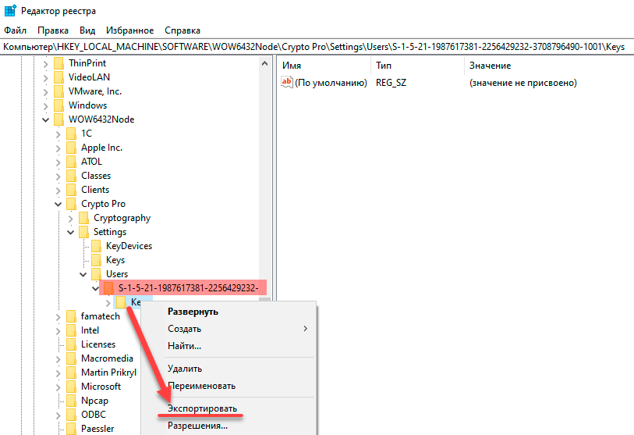Click the tree pane scroll-up arrow

click(x=265, y=63)
